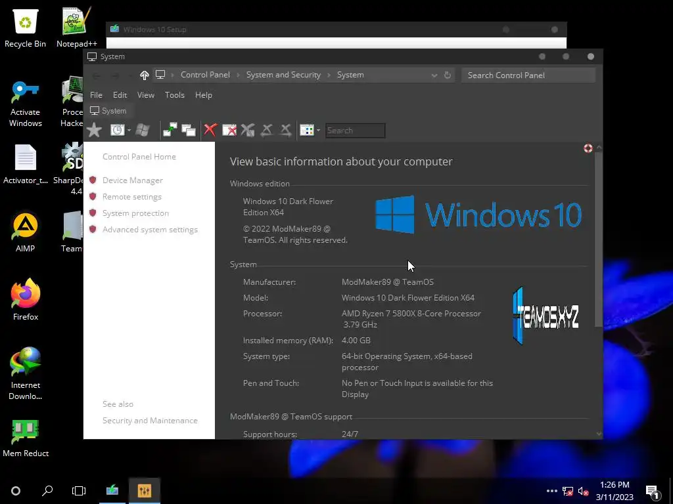673x504 pixels.
Task: Expand the clock icon dropdown arrow
Action: [x=129, y=131]
